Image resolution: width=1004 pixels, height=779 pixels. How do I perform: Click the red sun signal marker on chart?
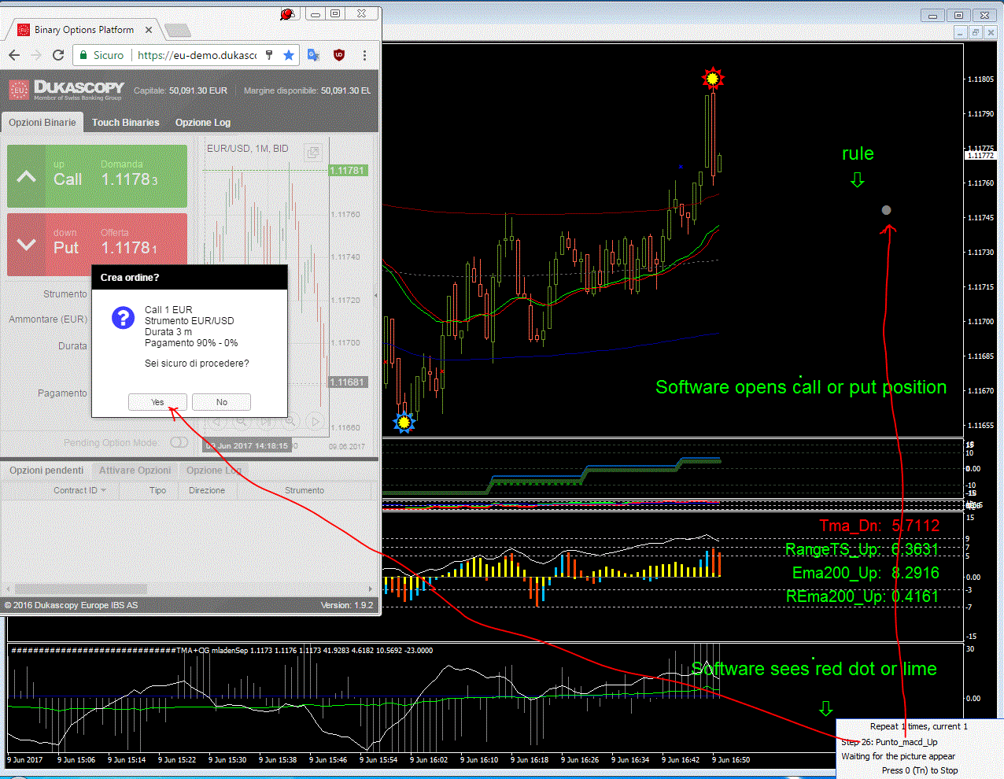point(712,78)
